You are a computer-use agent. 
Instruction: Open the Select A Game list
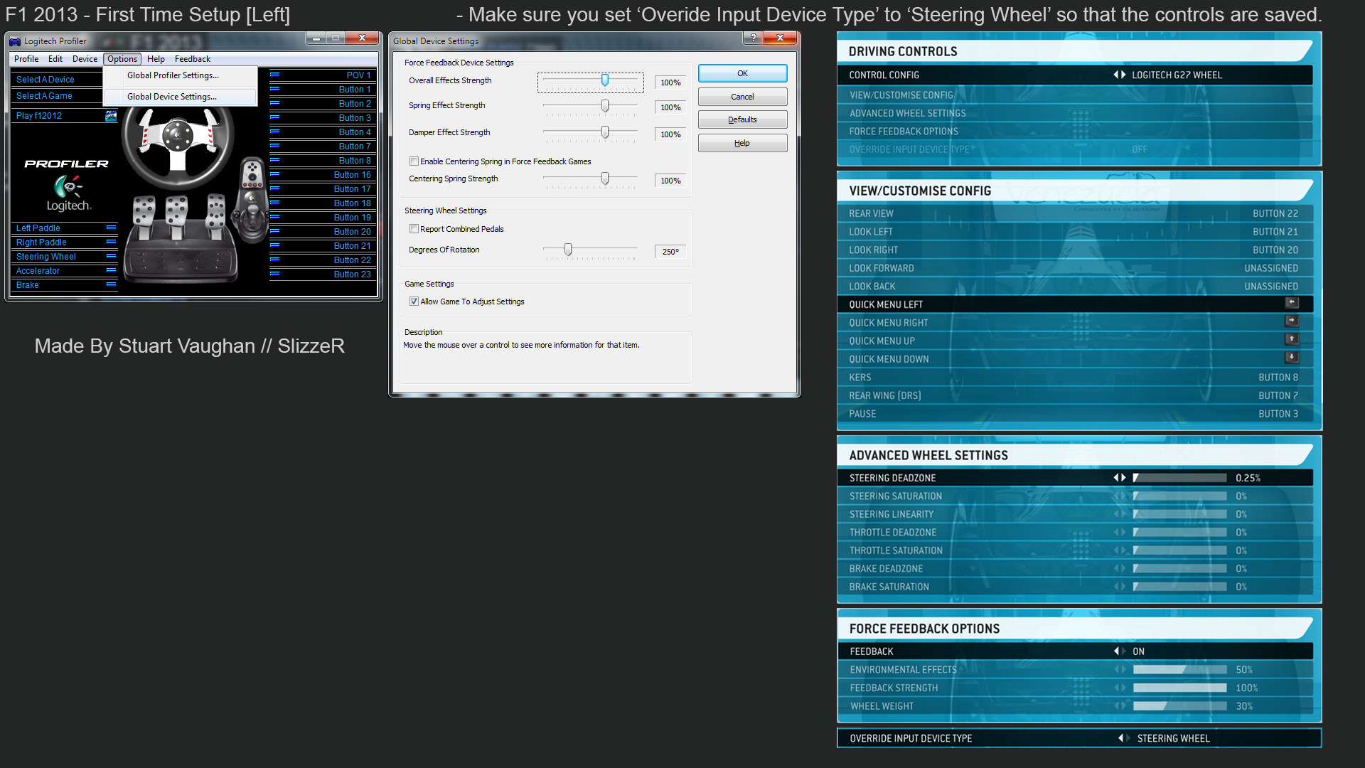pyautogui.click(x=44, y=96)
